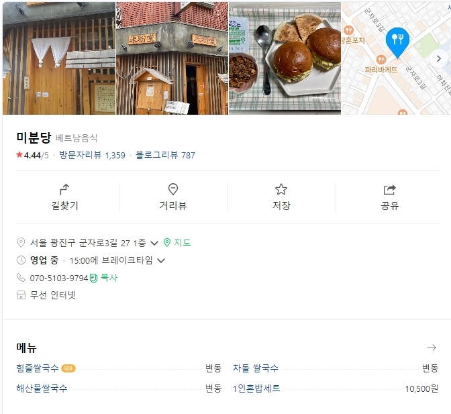The image size is (451, 414).
Task: Click the 길찾기 directions arrow icon
Action: click(64, 189)
